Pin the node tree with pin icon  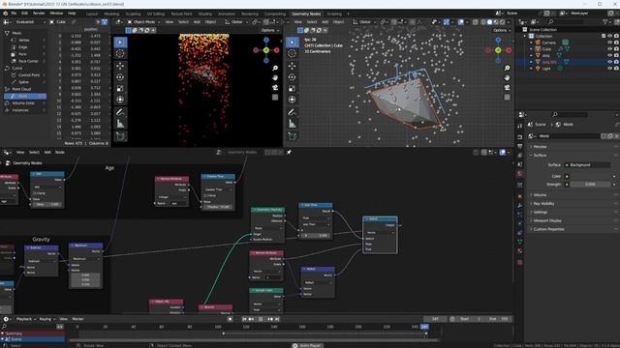pyautogui.click(x=289, y=152)
